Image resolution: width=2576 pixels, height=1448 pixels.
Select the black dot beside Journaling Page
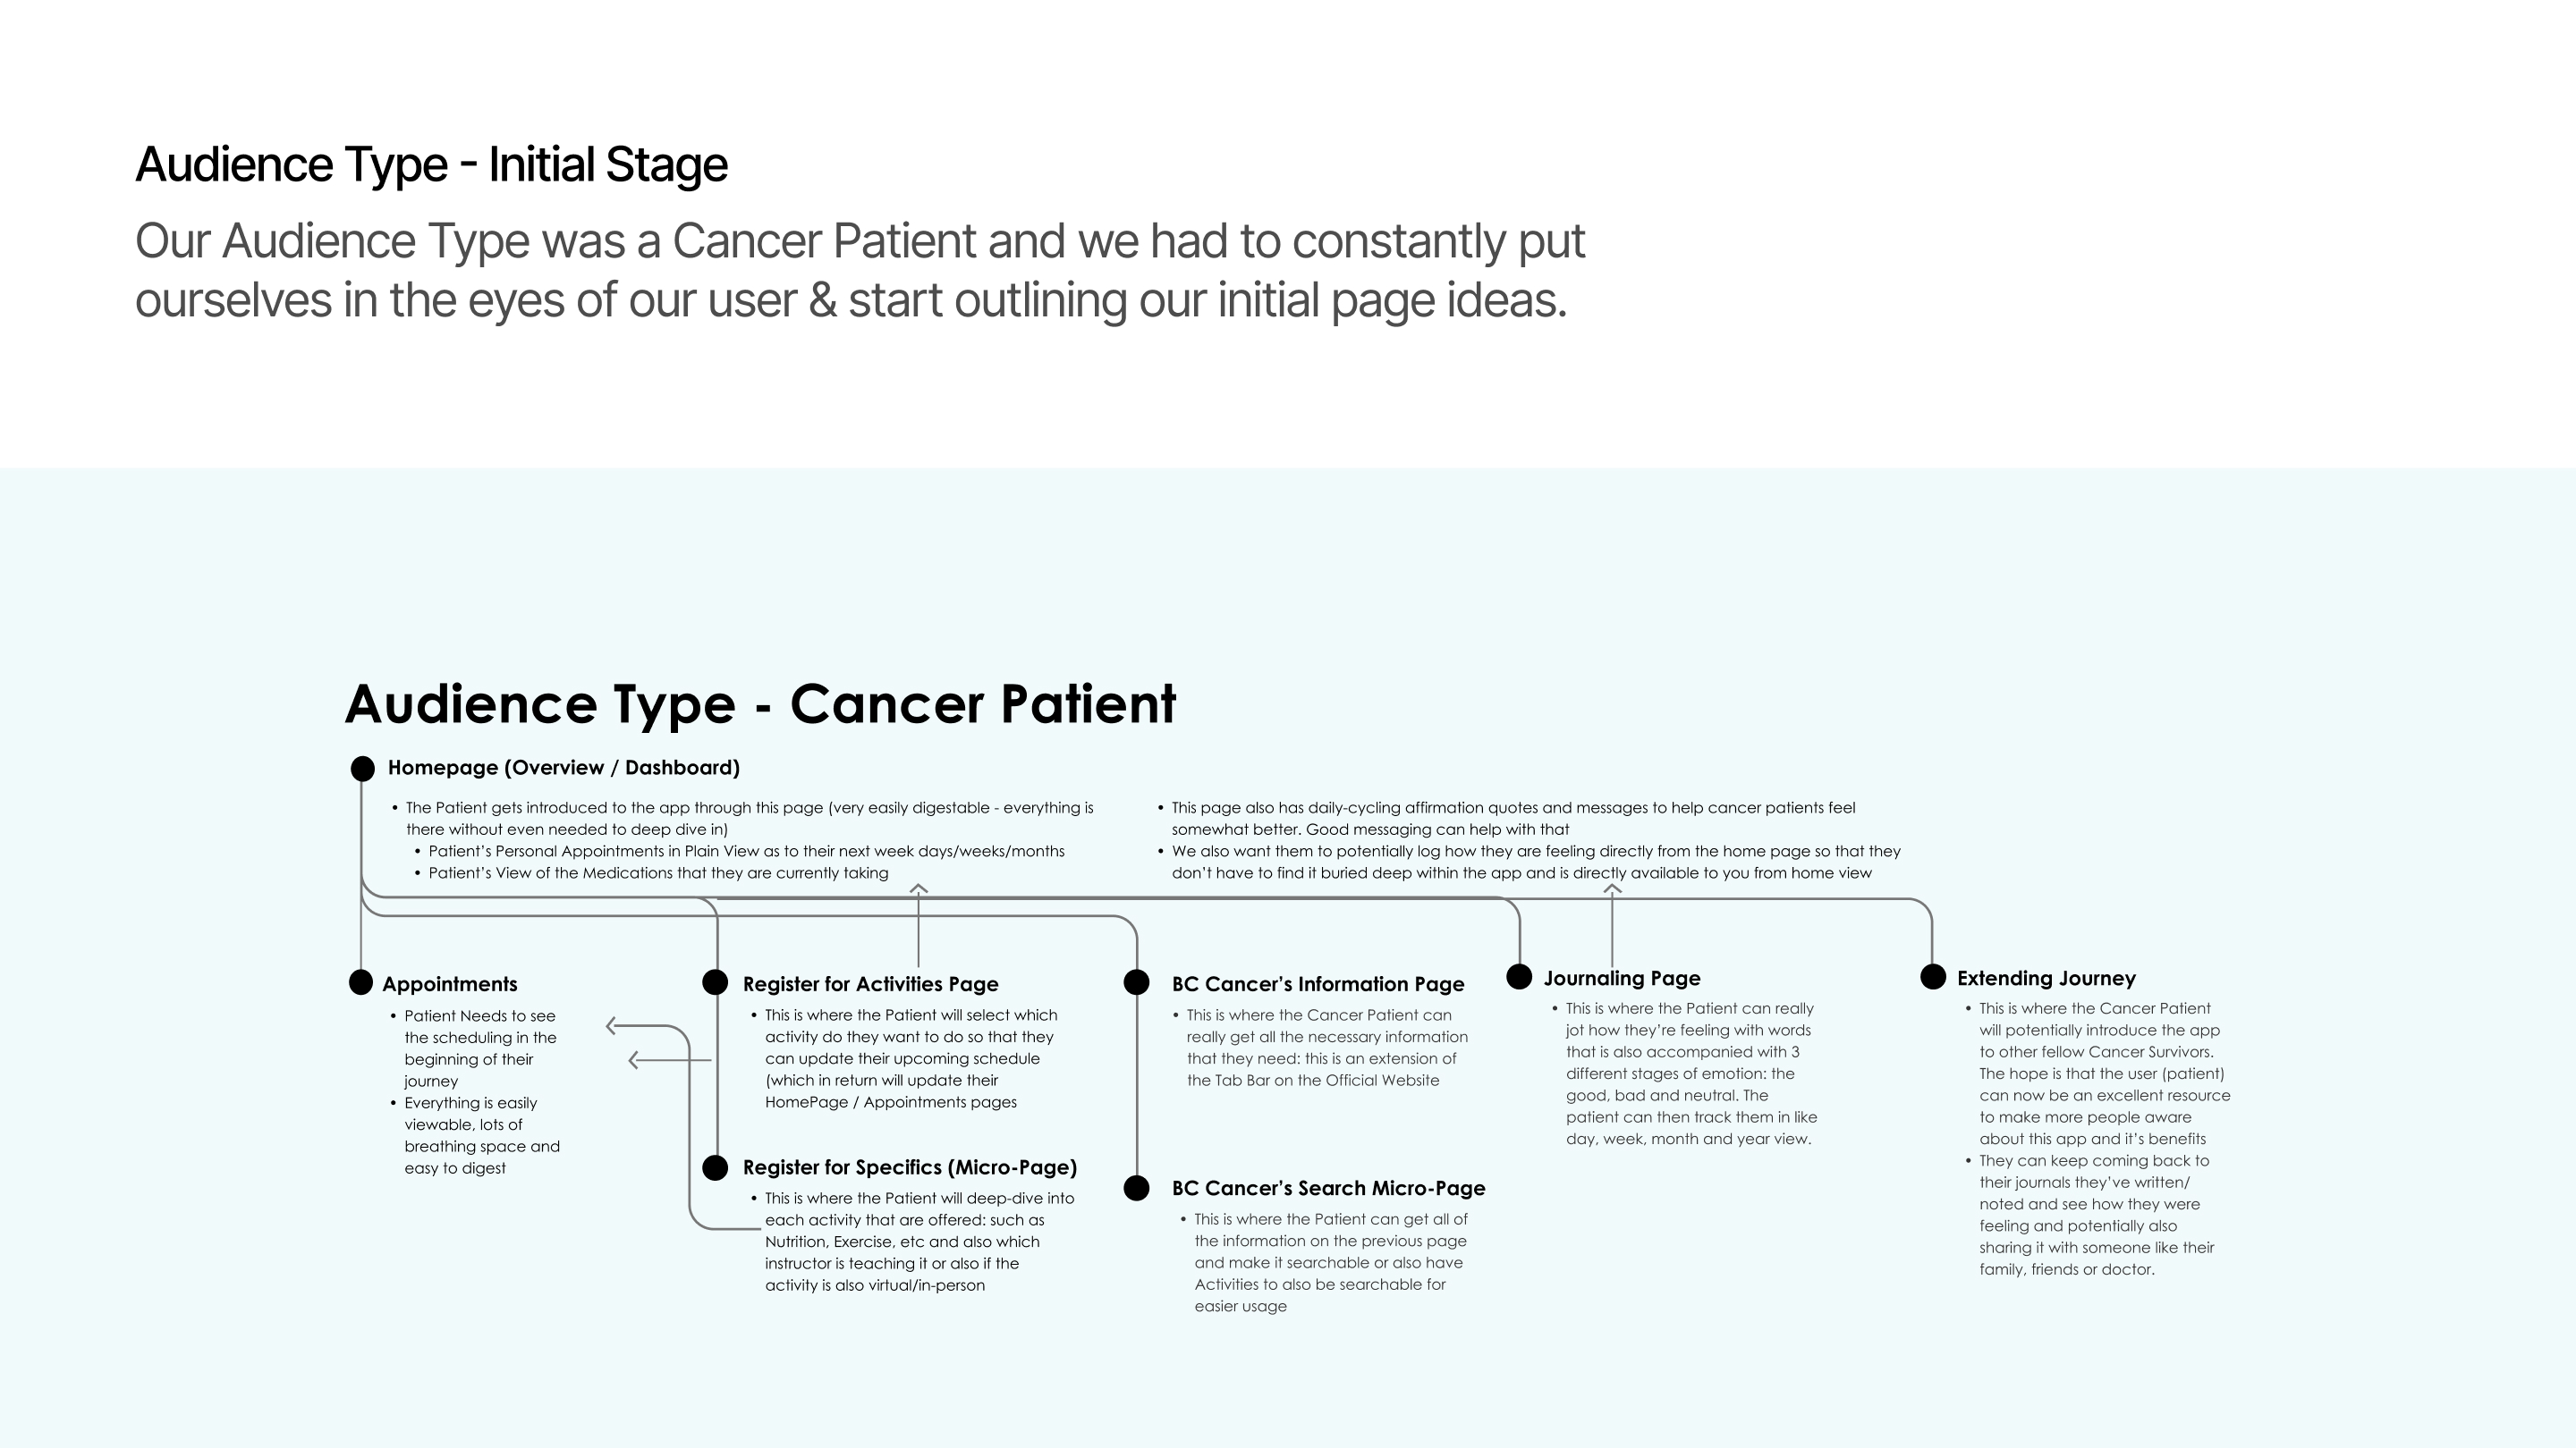pyautogui.click(x=1519, y=976)
